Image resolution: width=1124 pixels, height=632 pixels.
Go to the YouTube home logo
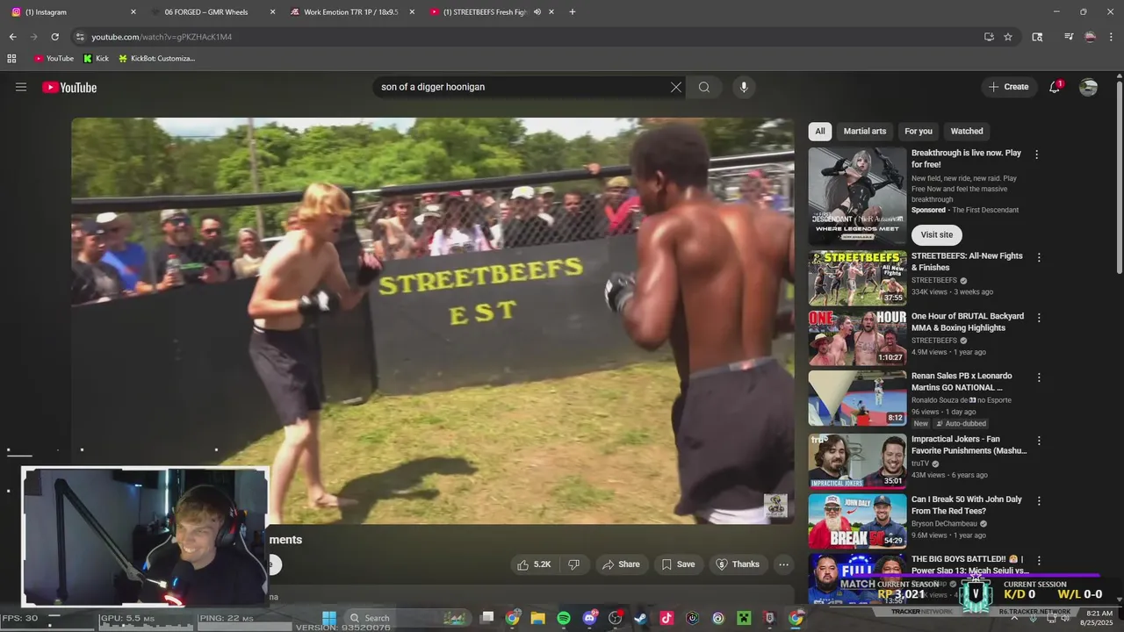pyautogui.click(x=69, y=87)
